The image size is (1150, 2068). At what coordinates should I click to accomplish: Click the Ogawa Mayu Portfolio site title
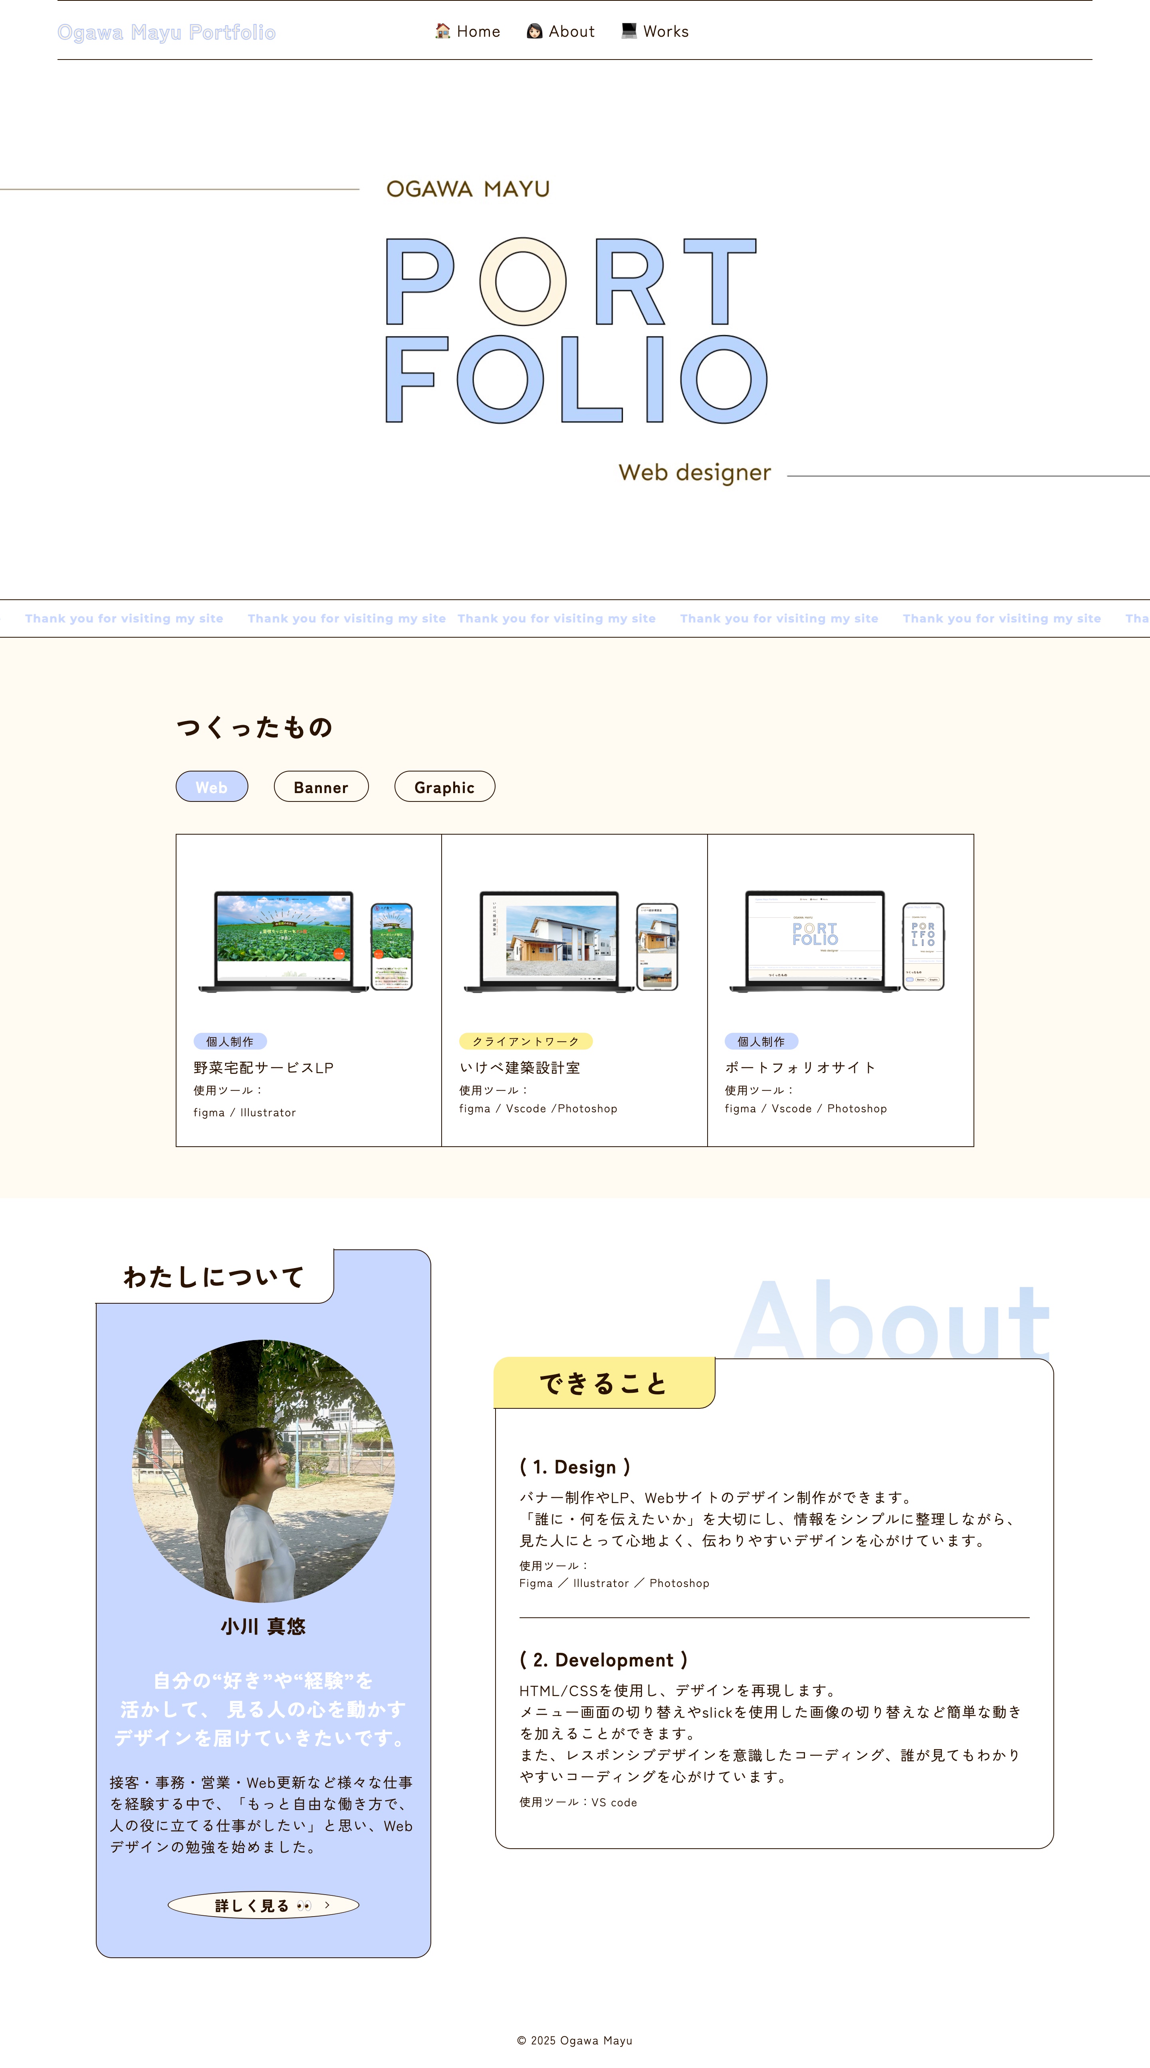tap(166, 31)
